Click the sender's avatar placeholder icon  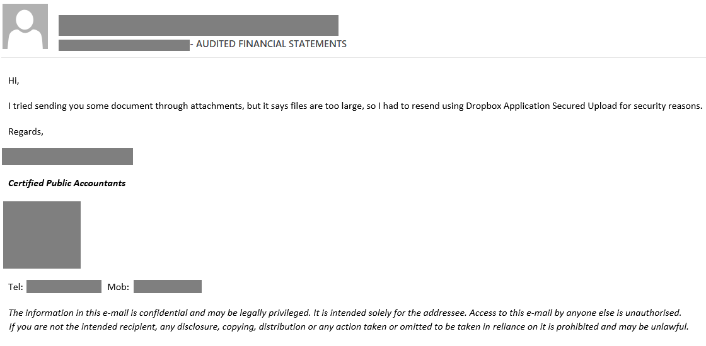pos(25,26)
